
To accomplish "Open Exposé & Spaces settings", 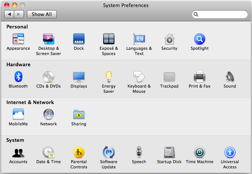I will pyautogui.click(x=109, y=39).
